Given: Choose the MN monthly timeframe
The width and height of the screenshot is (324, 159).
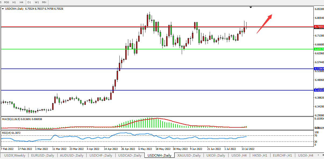Looking at the screenshot, I should click(44, 2).
